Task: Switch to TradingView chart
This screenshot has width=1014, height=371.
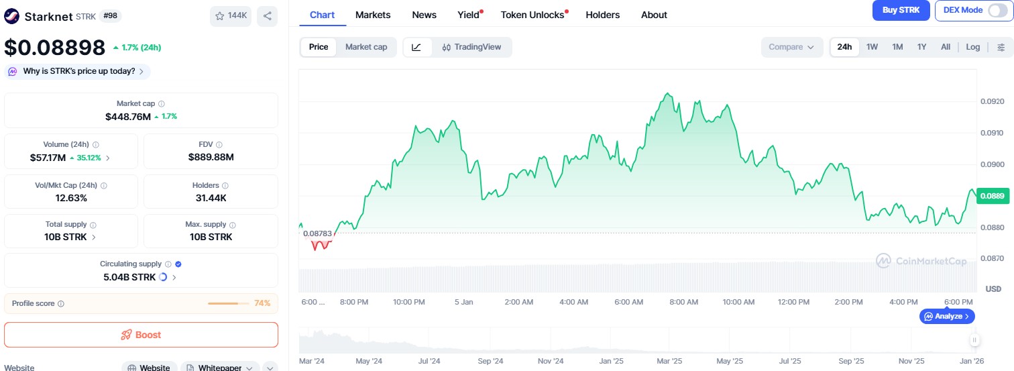Action: click(x=471, y=47)
